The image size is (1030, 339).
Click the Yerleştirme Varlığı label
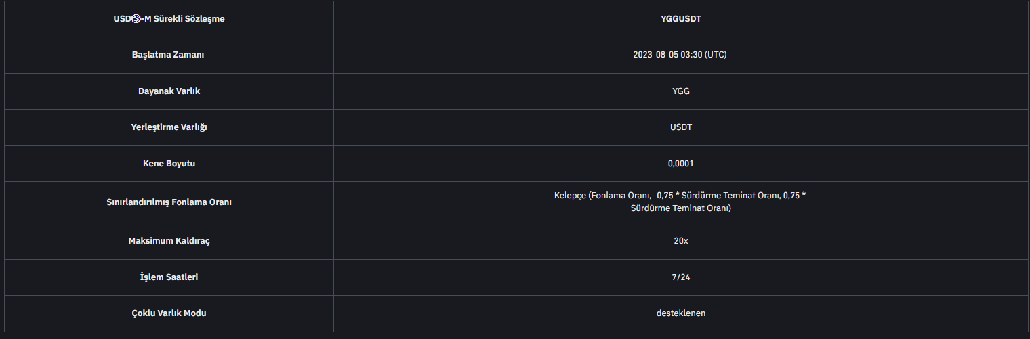coord(169,127)
